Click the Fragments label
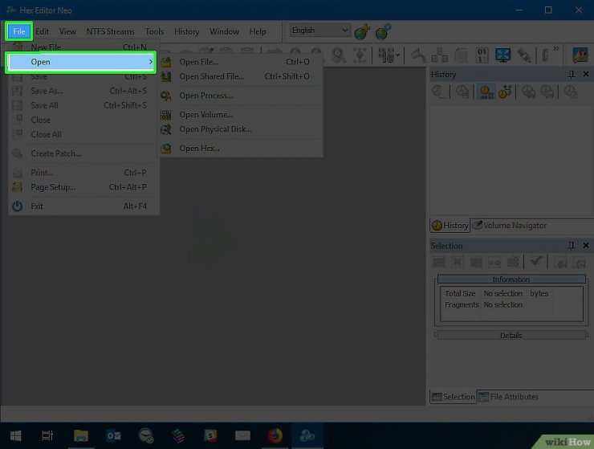This screenshot has width=594, height=449. (x=462, y=304)
